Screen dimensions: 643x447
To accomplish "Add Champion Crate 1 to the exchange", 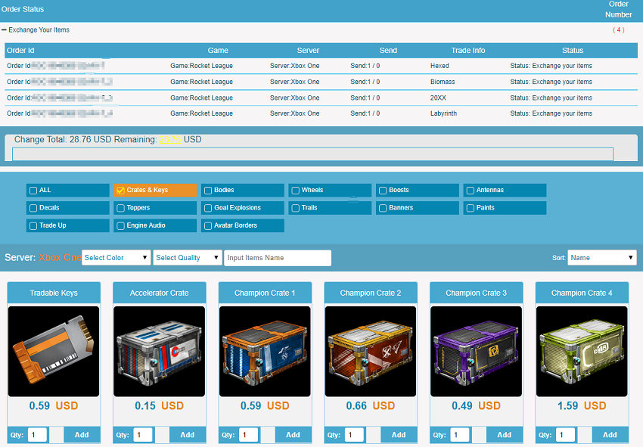I will (x=293, y=435).
